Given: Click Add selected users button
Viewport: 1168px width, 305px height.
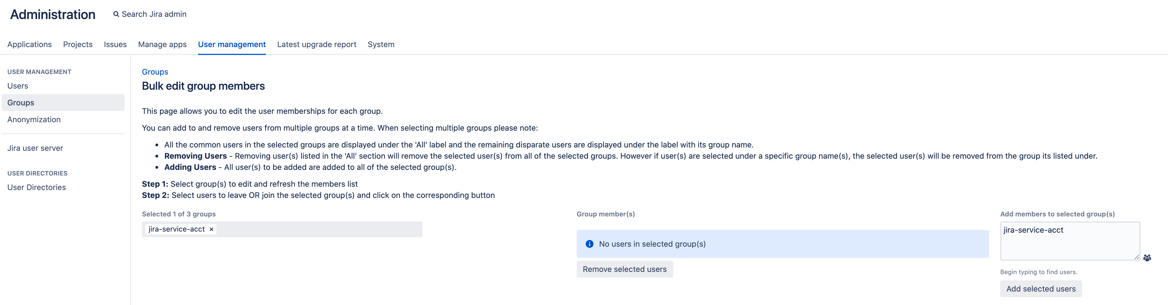Looking at the screenshot, I should point(1041,289).
